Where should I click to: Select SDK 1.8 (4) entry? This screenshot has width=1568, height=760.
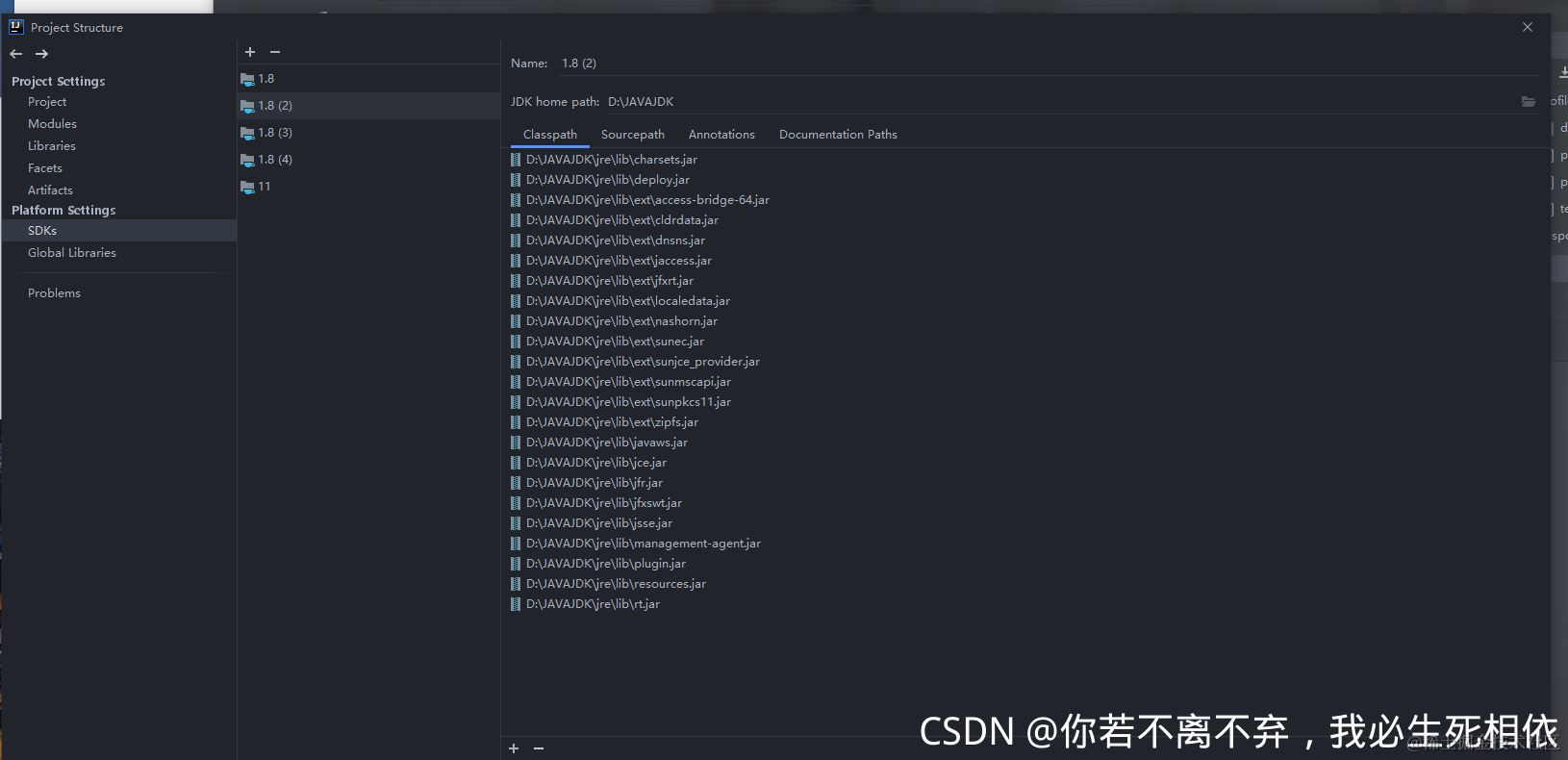point(368,160)
